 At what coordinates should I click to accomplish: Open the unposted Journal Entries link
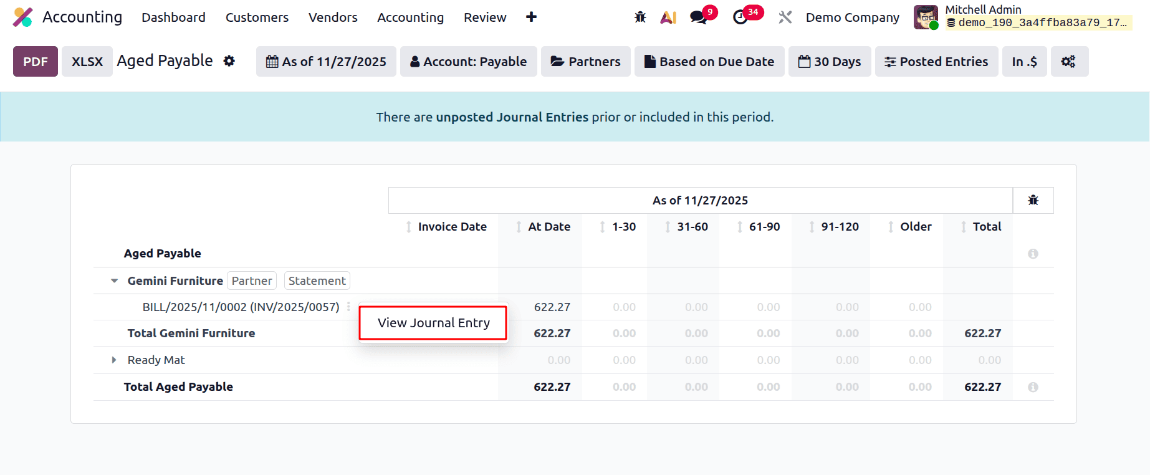[x=512, y=117]
